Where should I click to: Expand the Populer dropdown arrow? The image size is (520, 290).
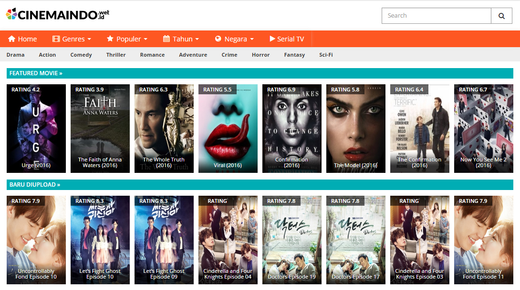146,39
